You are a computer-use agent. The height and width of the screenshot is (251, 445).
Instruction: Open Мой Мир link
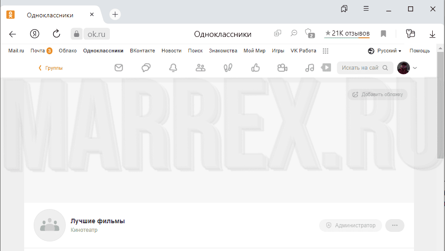pos(254,51)
